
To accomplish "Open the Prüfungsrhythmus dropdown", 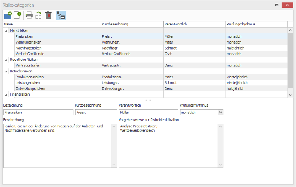I will (220, 113).
